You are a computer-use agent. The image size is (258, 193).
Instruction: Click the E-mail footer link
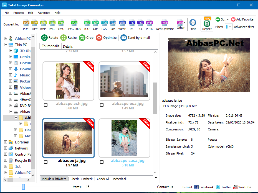187,187
